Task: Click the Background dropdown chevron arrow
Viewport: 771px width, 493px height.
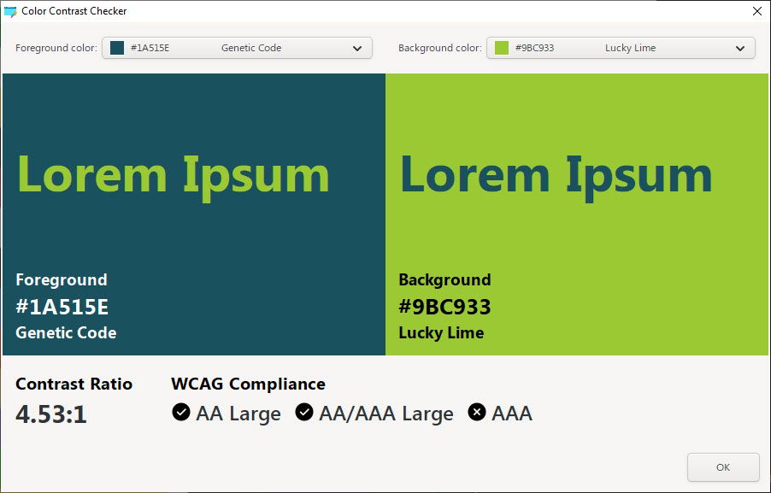Action: [740, 49]
